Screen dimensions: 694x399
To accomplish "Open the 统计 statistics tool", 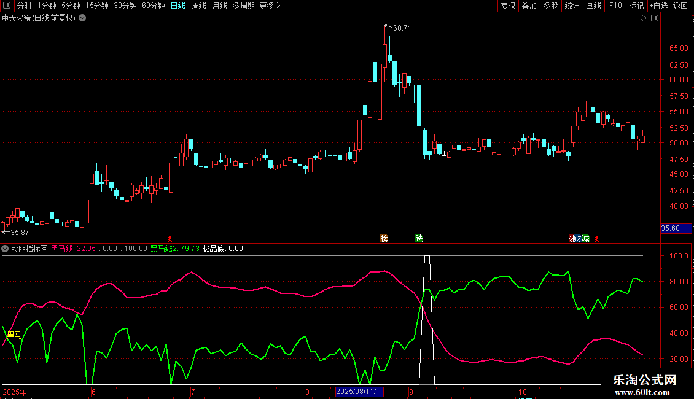I will click(572, 6).
